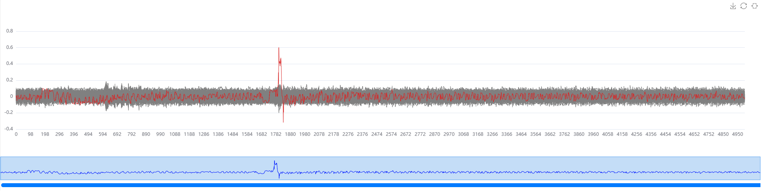This screenshot has height=193, width=764.
Task: Select the final x-axis label 4950
Action: (x=737, y=134)
